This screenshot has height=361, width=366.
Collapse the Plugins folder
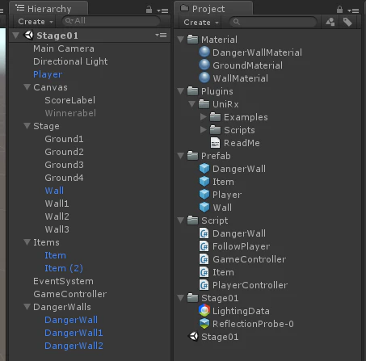(x=181, y=91)
